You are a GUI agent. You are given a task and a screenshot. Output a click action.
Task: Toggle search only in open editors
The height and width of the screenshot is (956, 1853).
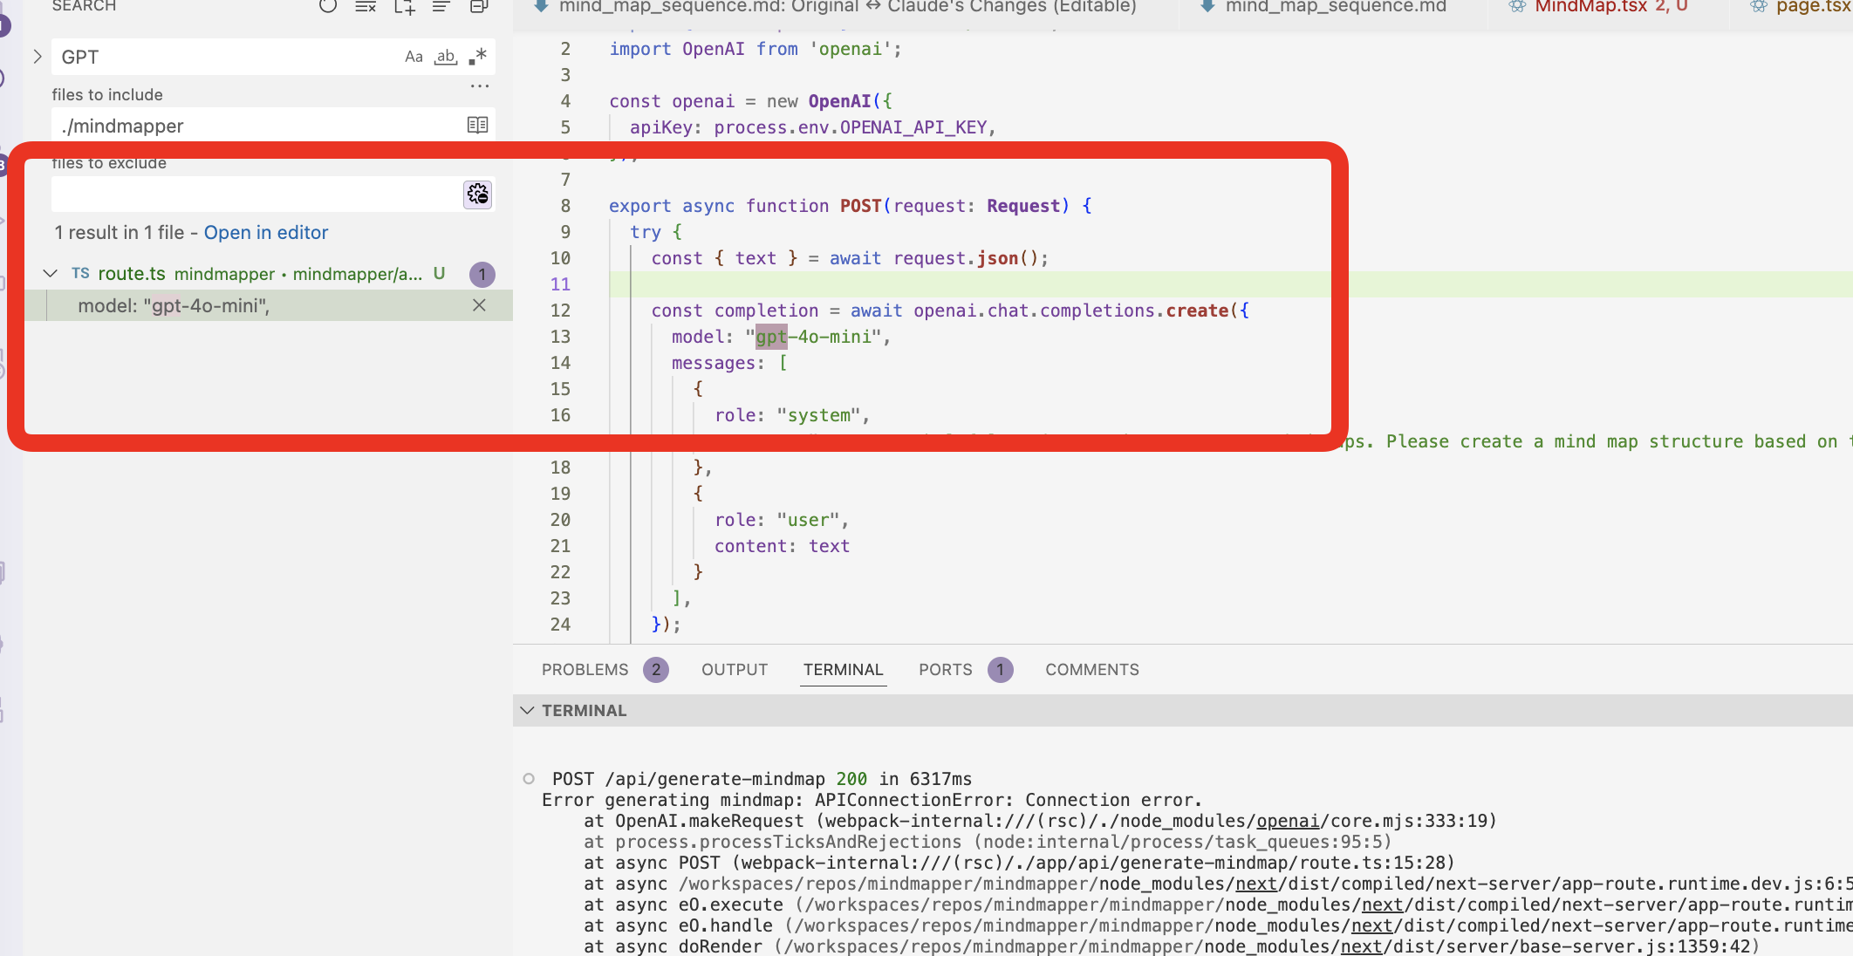coord(477,126)
